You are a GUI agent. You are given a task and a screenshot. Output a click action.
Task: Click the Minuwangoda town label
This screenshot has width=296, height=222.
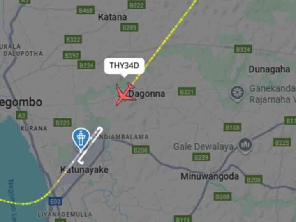[210, 176]
